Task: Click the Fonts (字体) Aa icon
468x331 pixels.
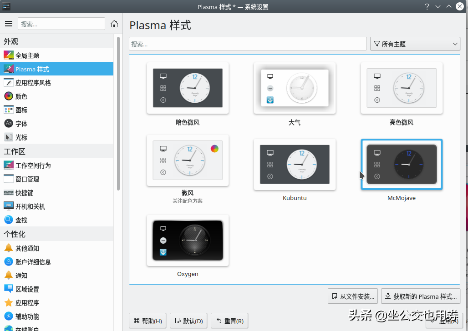Action: point(9,124)
